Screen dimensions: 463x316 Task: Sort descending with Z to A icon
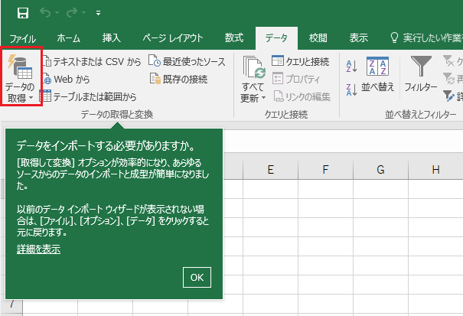pyautogui.click(x=351, y=90)
